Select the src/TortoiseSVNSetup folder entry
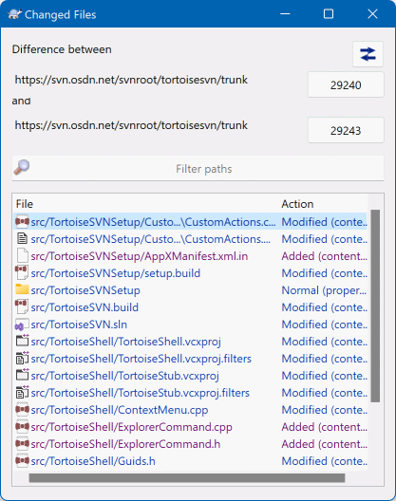 85,290
